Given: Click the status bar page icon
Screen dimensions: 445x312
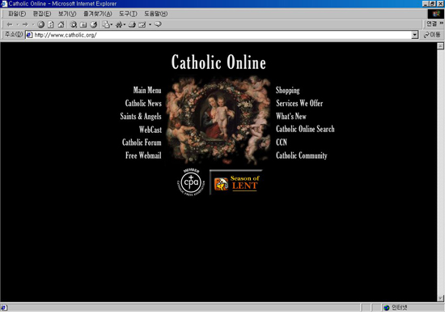Looking at the screenshot, I should pos(4,307).
